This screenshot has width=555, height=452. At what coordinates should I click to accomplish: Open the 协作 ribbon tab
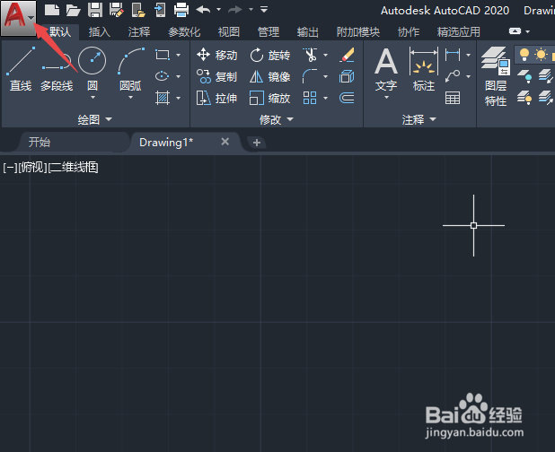(409, 32)
